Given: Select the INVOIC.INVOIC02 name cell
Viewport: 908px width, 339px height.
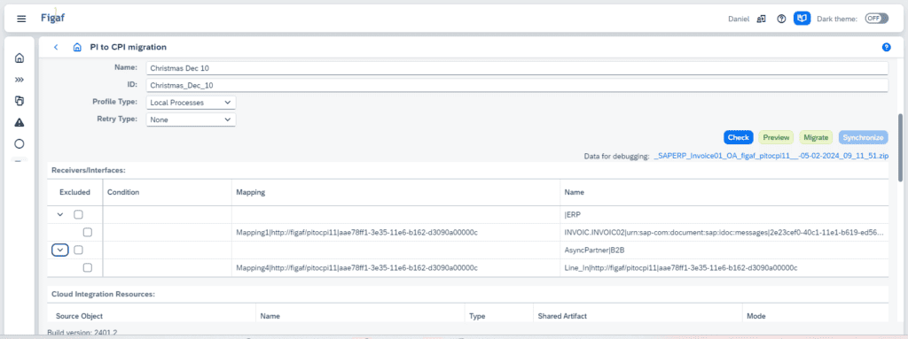Looking at the screenshot, I should (x=724, y=233).
